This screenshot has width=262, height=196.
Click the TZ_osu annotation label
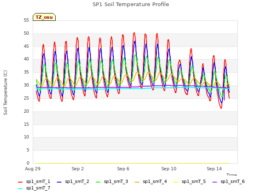pyautogui.click(x=44, y=17)
